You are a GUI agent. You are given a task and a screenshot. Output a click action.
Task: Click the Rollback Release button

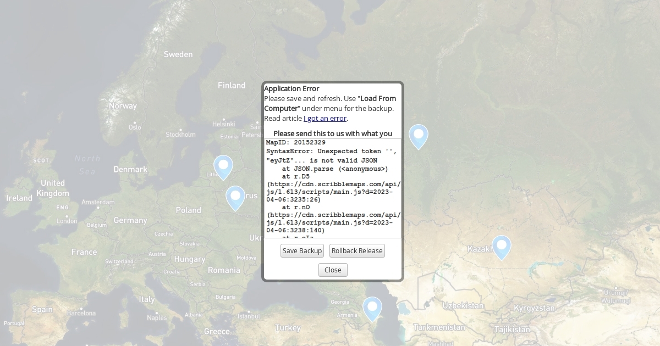[357, 251]
